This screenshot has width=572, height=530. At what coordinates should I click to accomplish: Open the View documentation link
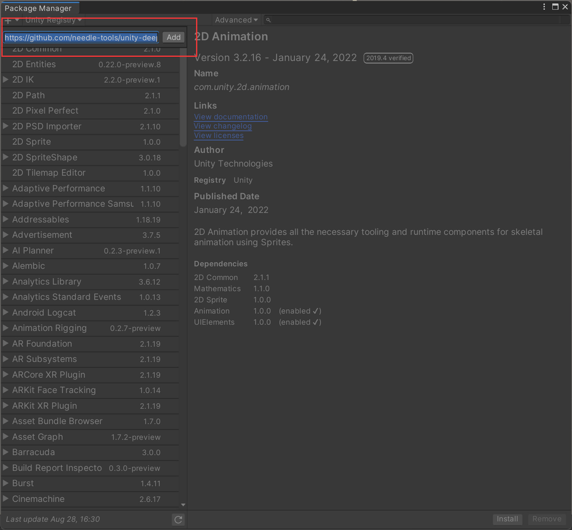231,117
